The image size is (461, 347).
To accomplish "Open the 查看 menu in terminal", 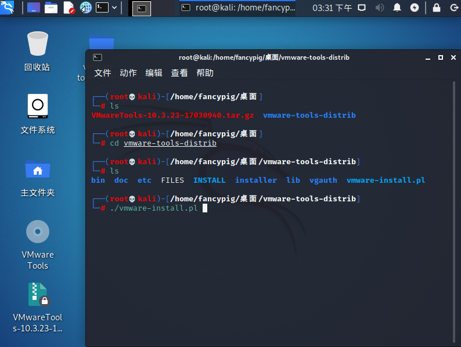I will [x=179, y=73].
